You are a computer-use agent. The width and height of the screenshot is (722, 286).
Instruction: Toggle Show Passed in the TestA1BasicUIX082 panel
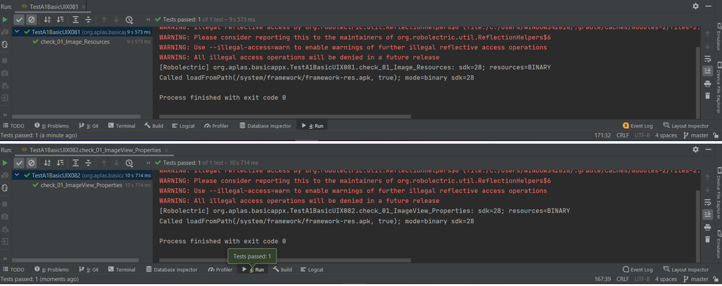click(19, 163)
